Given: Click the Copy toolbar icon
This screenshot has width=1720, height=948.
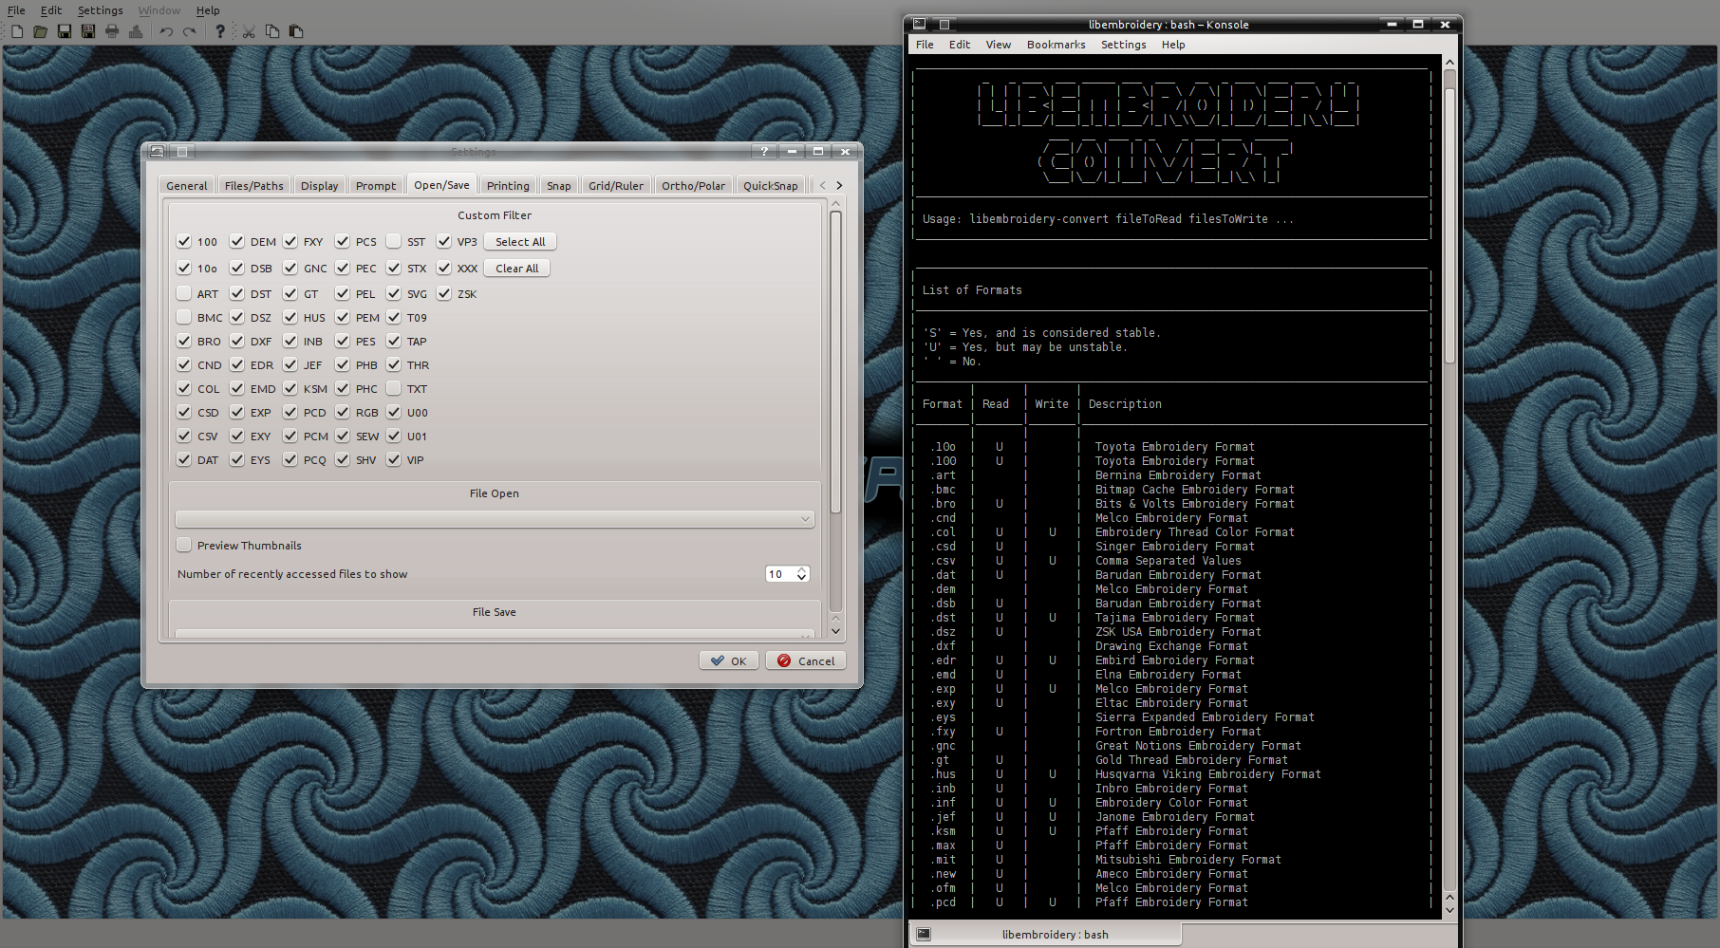Looking at the screenshot, I should (x=272, y=31).
